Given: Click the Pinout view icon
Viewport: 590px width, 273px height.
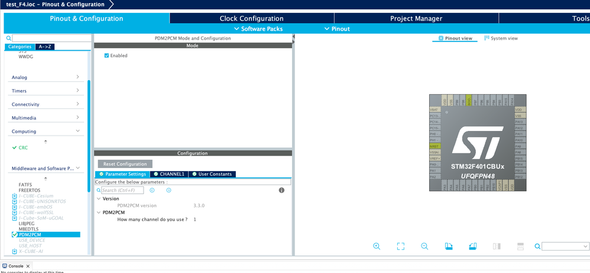Looking at the screenshot, I should point(441,38).
